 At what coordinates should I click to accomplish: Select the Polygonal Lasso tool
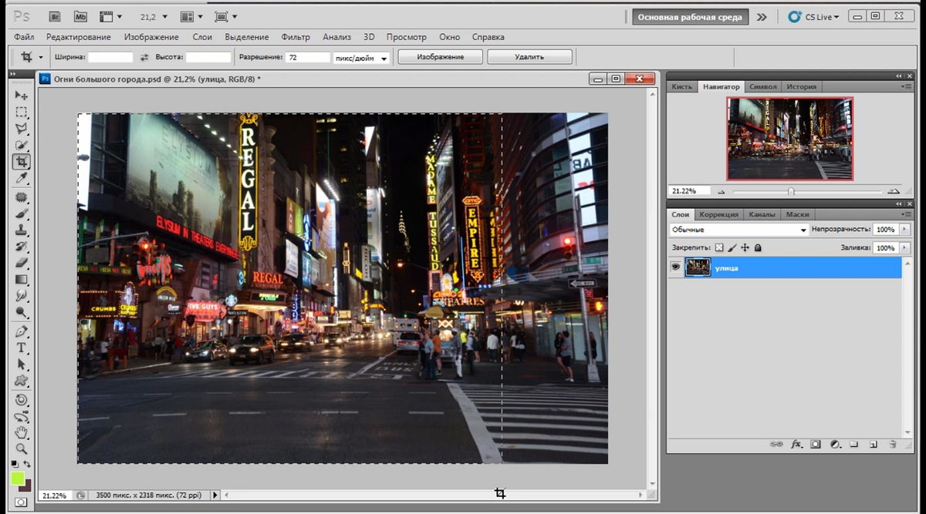[x=22, y=128]
